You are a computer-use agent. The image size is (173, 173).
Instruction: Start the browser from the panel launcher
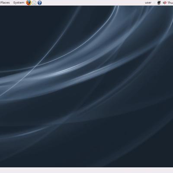click(x=29, y=3)
